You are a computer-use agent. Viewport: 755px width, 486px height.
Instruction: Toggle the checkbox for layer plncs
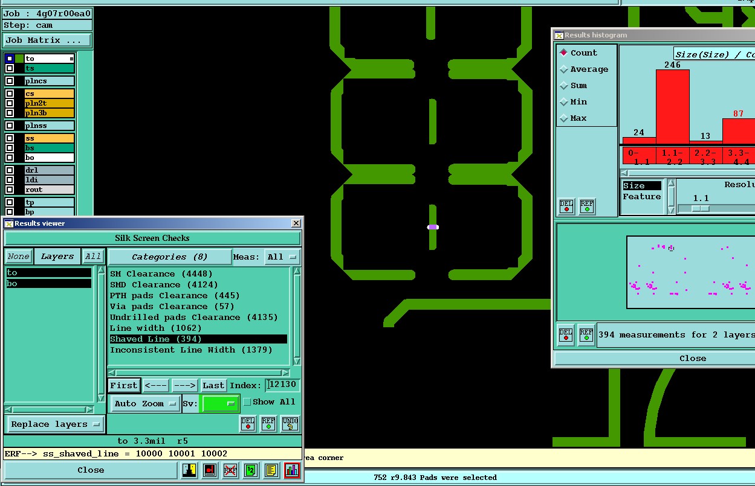pos(10,81)
